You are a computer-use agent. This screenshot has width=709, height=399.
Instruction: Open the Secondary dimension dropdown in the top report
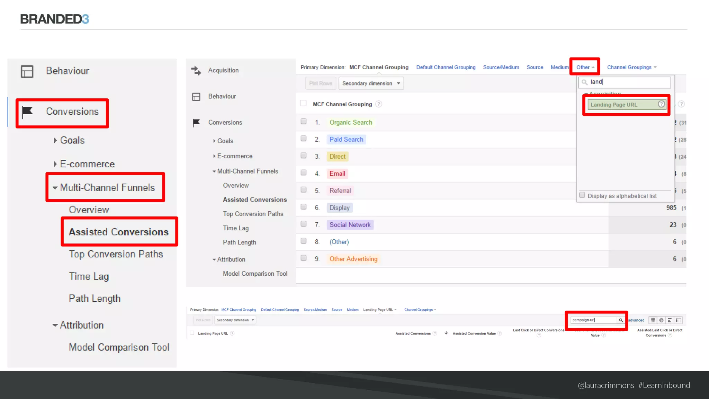pos(371,83)
